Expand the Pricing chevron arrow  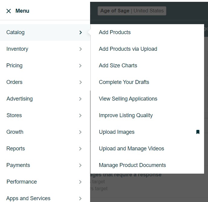click(80, 66)
